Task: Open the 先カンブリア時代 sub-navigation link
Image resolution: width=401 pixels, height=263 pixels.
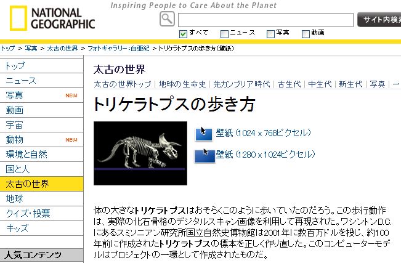Action: tap(241, 84)
